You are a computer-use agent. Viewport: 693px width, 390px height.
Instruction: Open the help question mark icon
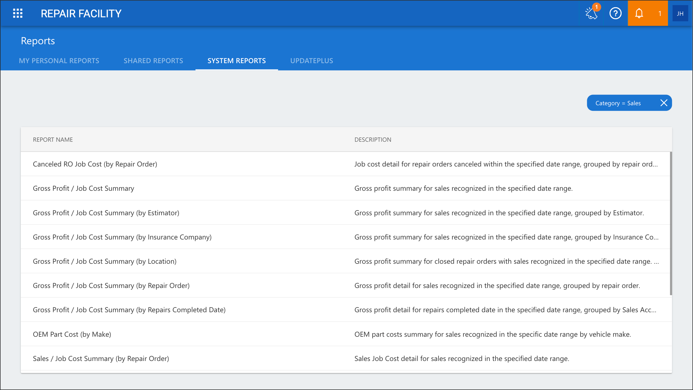pos(615,13)
